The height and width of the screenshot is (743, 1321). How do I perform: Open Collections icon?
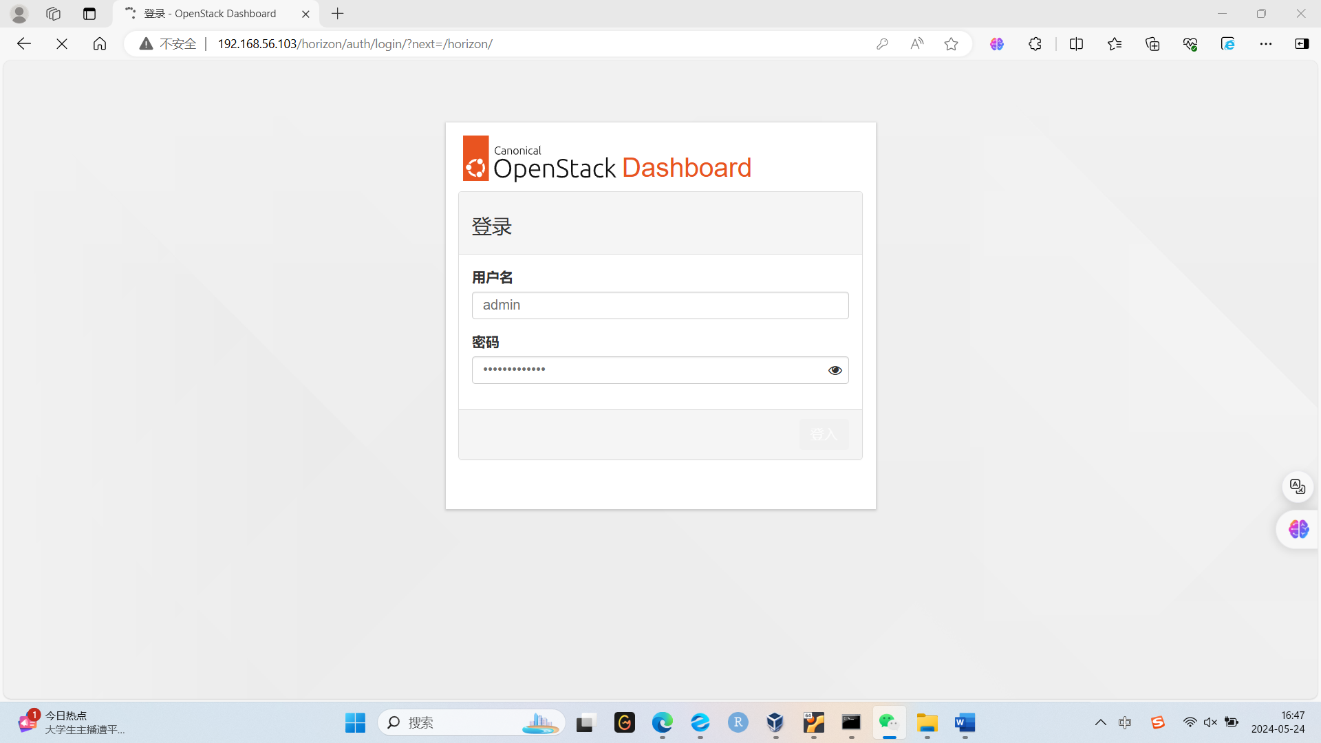point(1152,44)
